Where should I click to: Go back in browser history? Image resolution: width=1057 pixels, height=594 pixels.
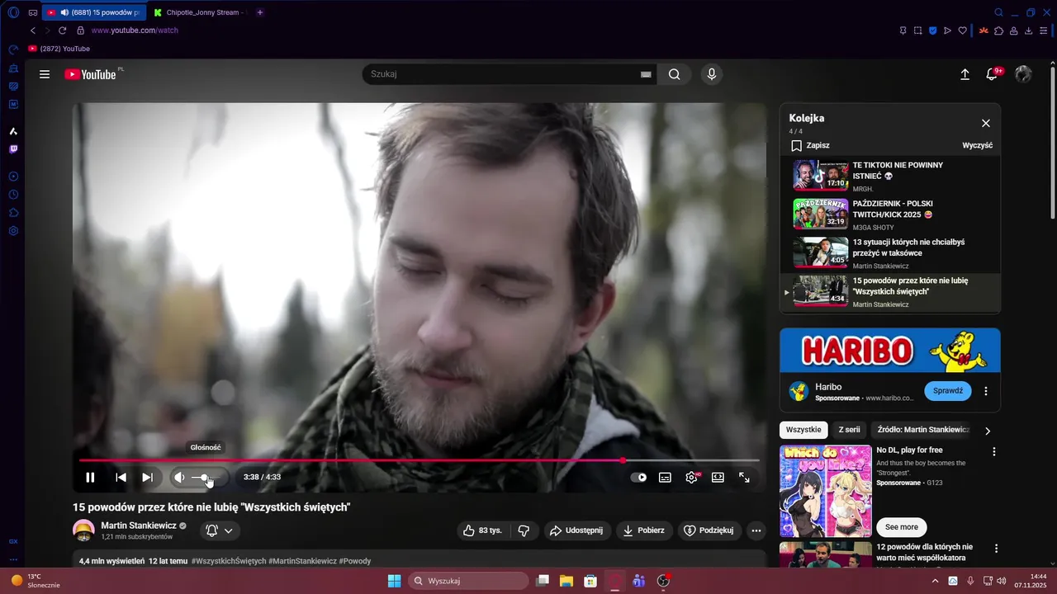pos(33,31)
